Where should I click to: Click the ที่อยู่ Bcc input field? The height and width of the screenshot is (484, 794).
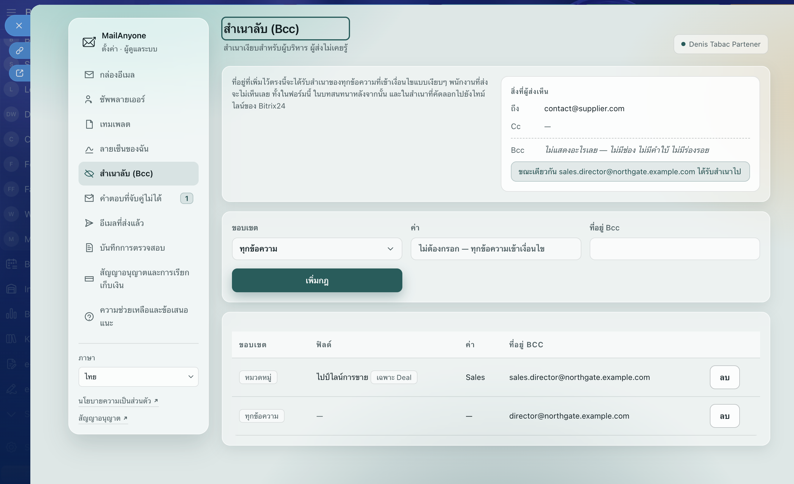coord(674,249)
